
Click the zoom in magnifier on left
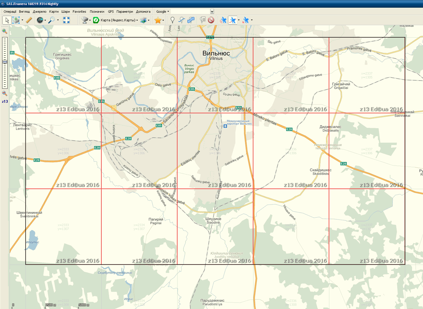tap(4, 31)
